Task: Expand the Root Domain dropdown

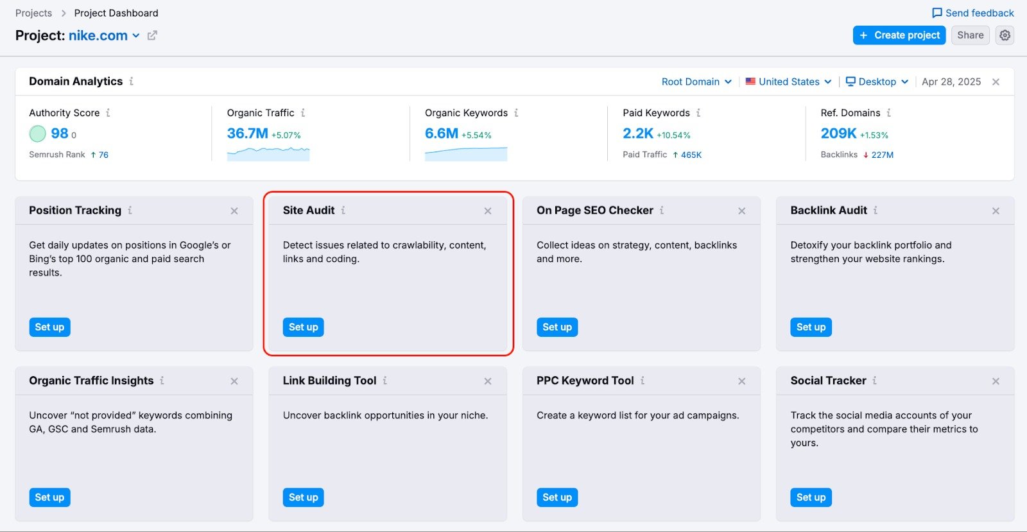Action: coord(696,82)
